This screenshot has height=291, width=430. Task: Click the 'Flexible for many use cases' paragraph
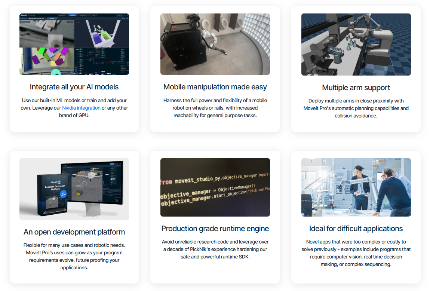(74, 257)
